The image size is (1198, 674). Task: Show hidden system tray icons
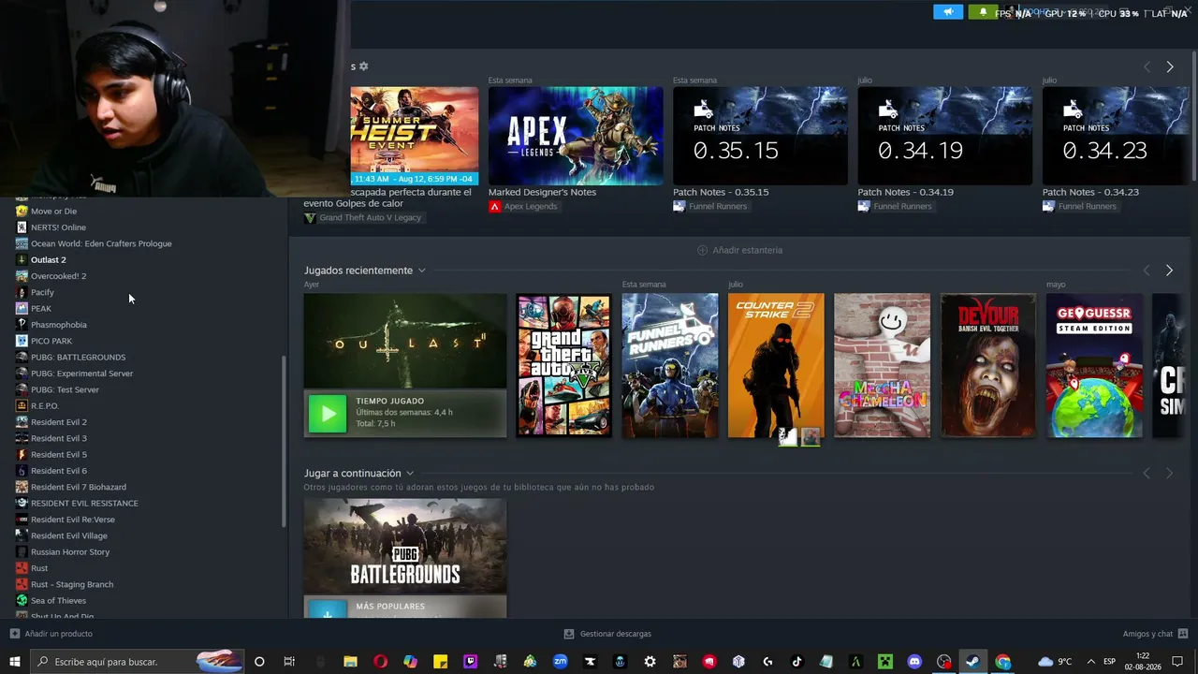[1090, 662]
